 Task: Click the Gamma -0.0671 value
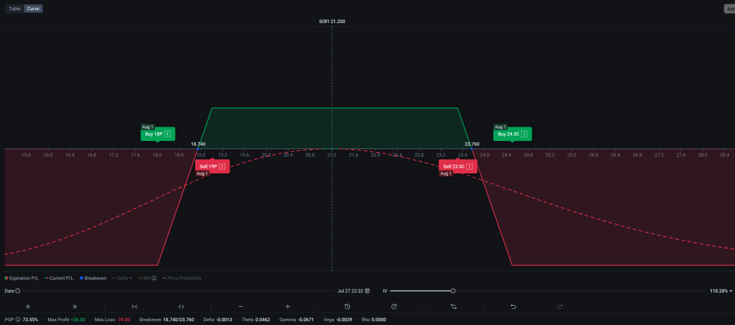(304, 319)
